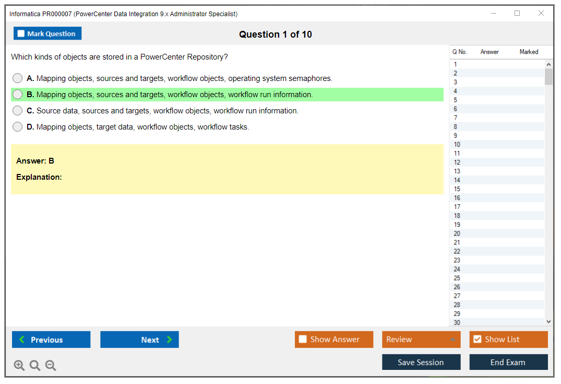Click the zoom out magnifier icon

pyautogui.click(x=51, y=365)
